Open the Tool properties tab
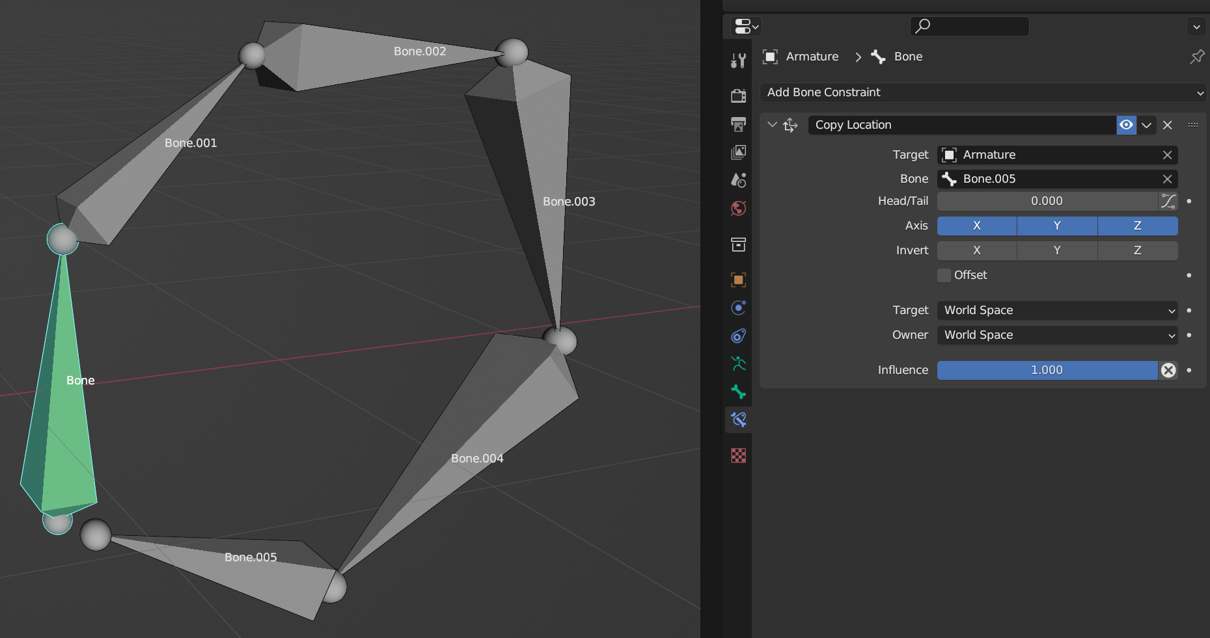1210x638 pixels. (x=738, y=60)
